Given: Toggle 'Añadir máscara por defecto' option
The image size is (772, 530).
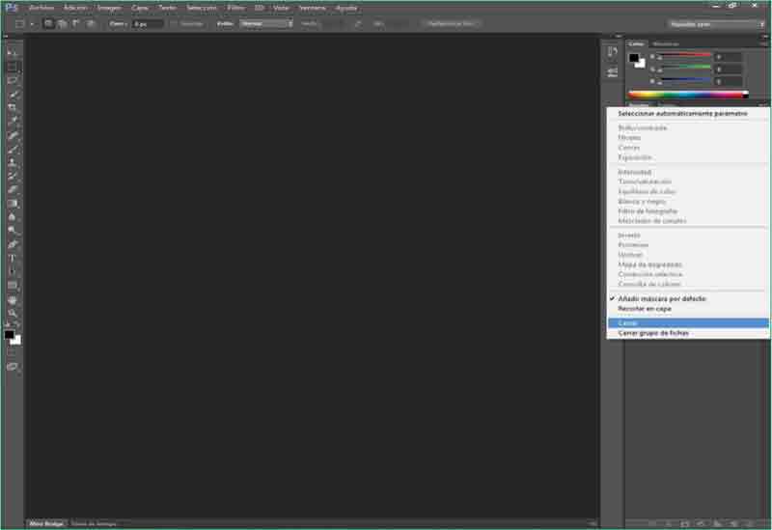Looking at the screenshot, I should point(662,298).
